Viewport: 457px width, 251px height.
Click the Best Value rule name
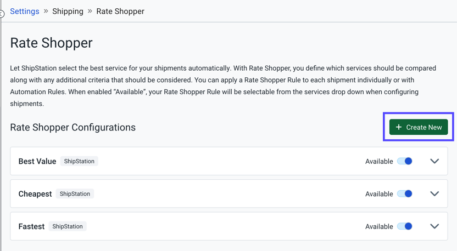pos(37,162)
